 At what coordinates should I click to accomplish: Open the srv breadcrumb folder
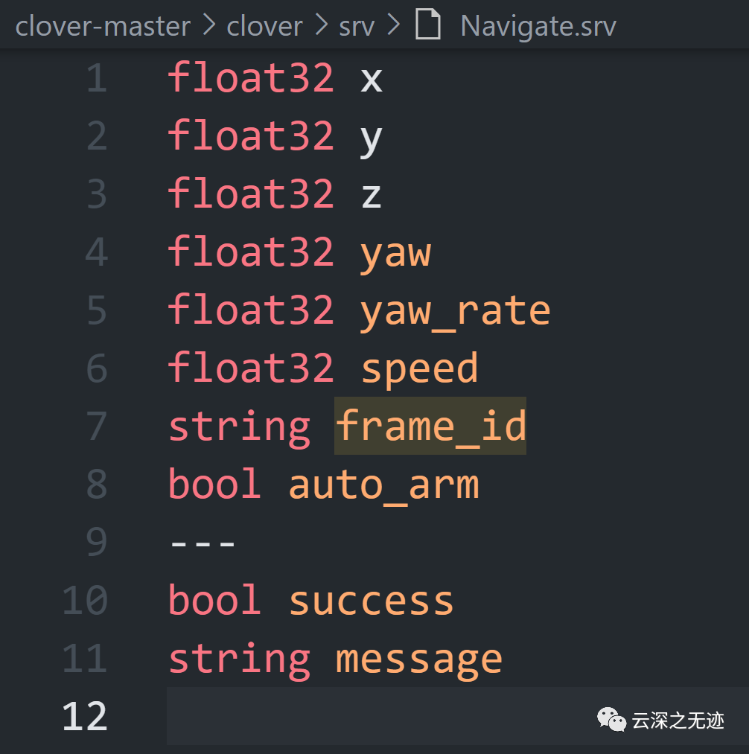click(357, 27)
